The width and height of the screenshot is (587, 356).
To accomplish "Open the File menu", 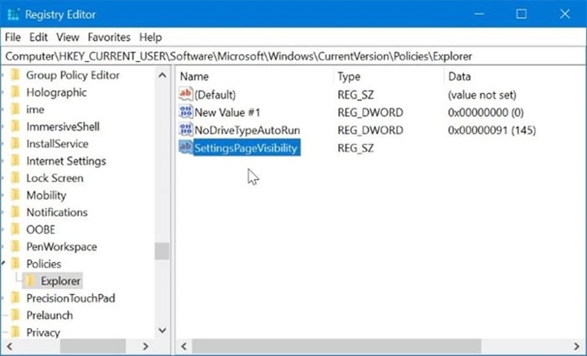I will (13, 38).
